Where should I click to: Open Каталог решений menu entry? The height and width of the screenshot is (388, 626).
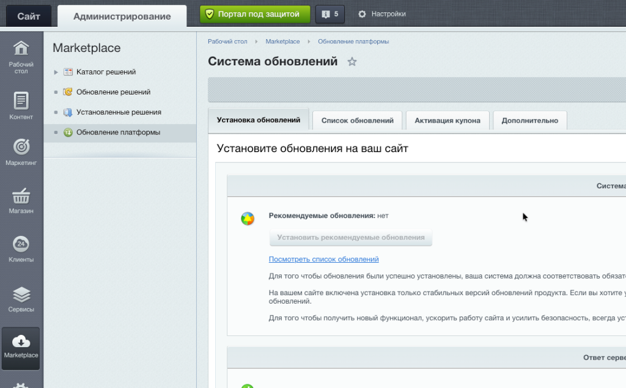(x=106, y=72)
